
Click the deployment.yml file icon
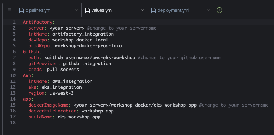pyautogui.click(x=153, y=10)
